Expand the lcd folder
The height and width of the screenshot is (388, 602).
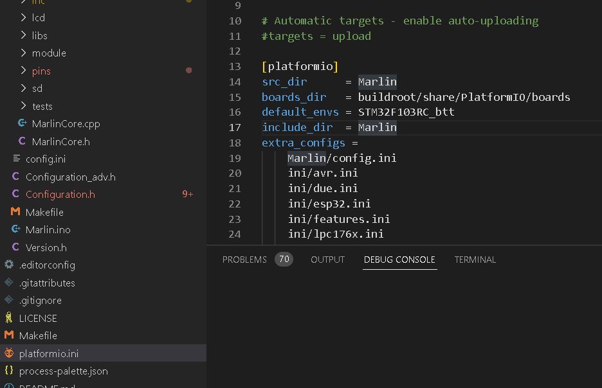coord(23,17)
